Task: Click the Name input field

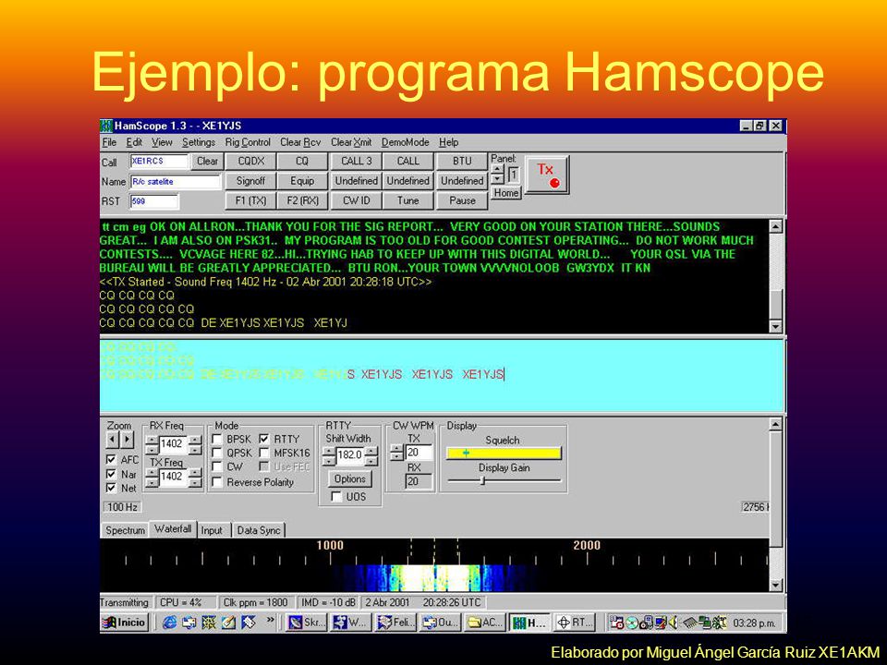Action: click(x=176, y=182)
